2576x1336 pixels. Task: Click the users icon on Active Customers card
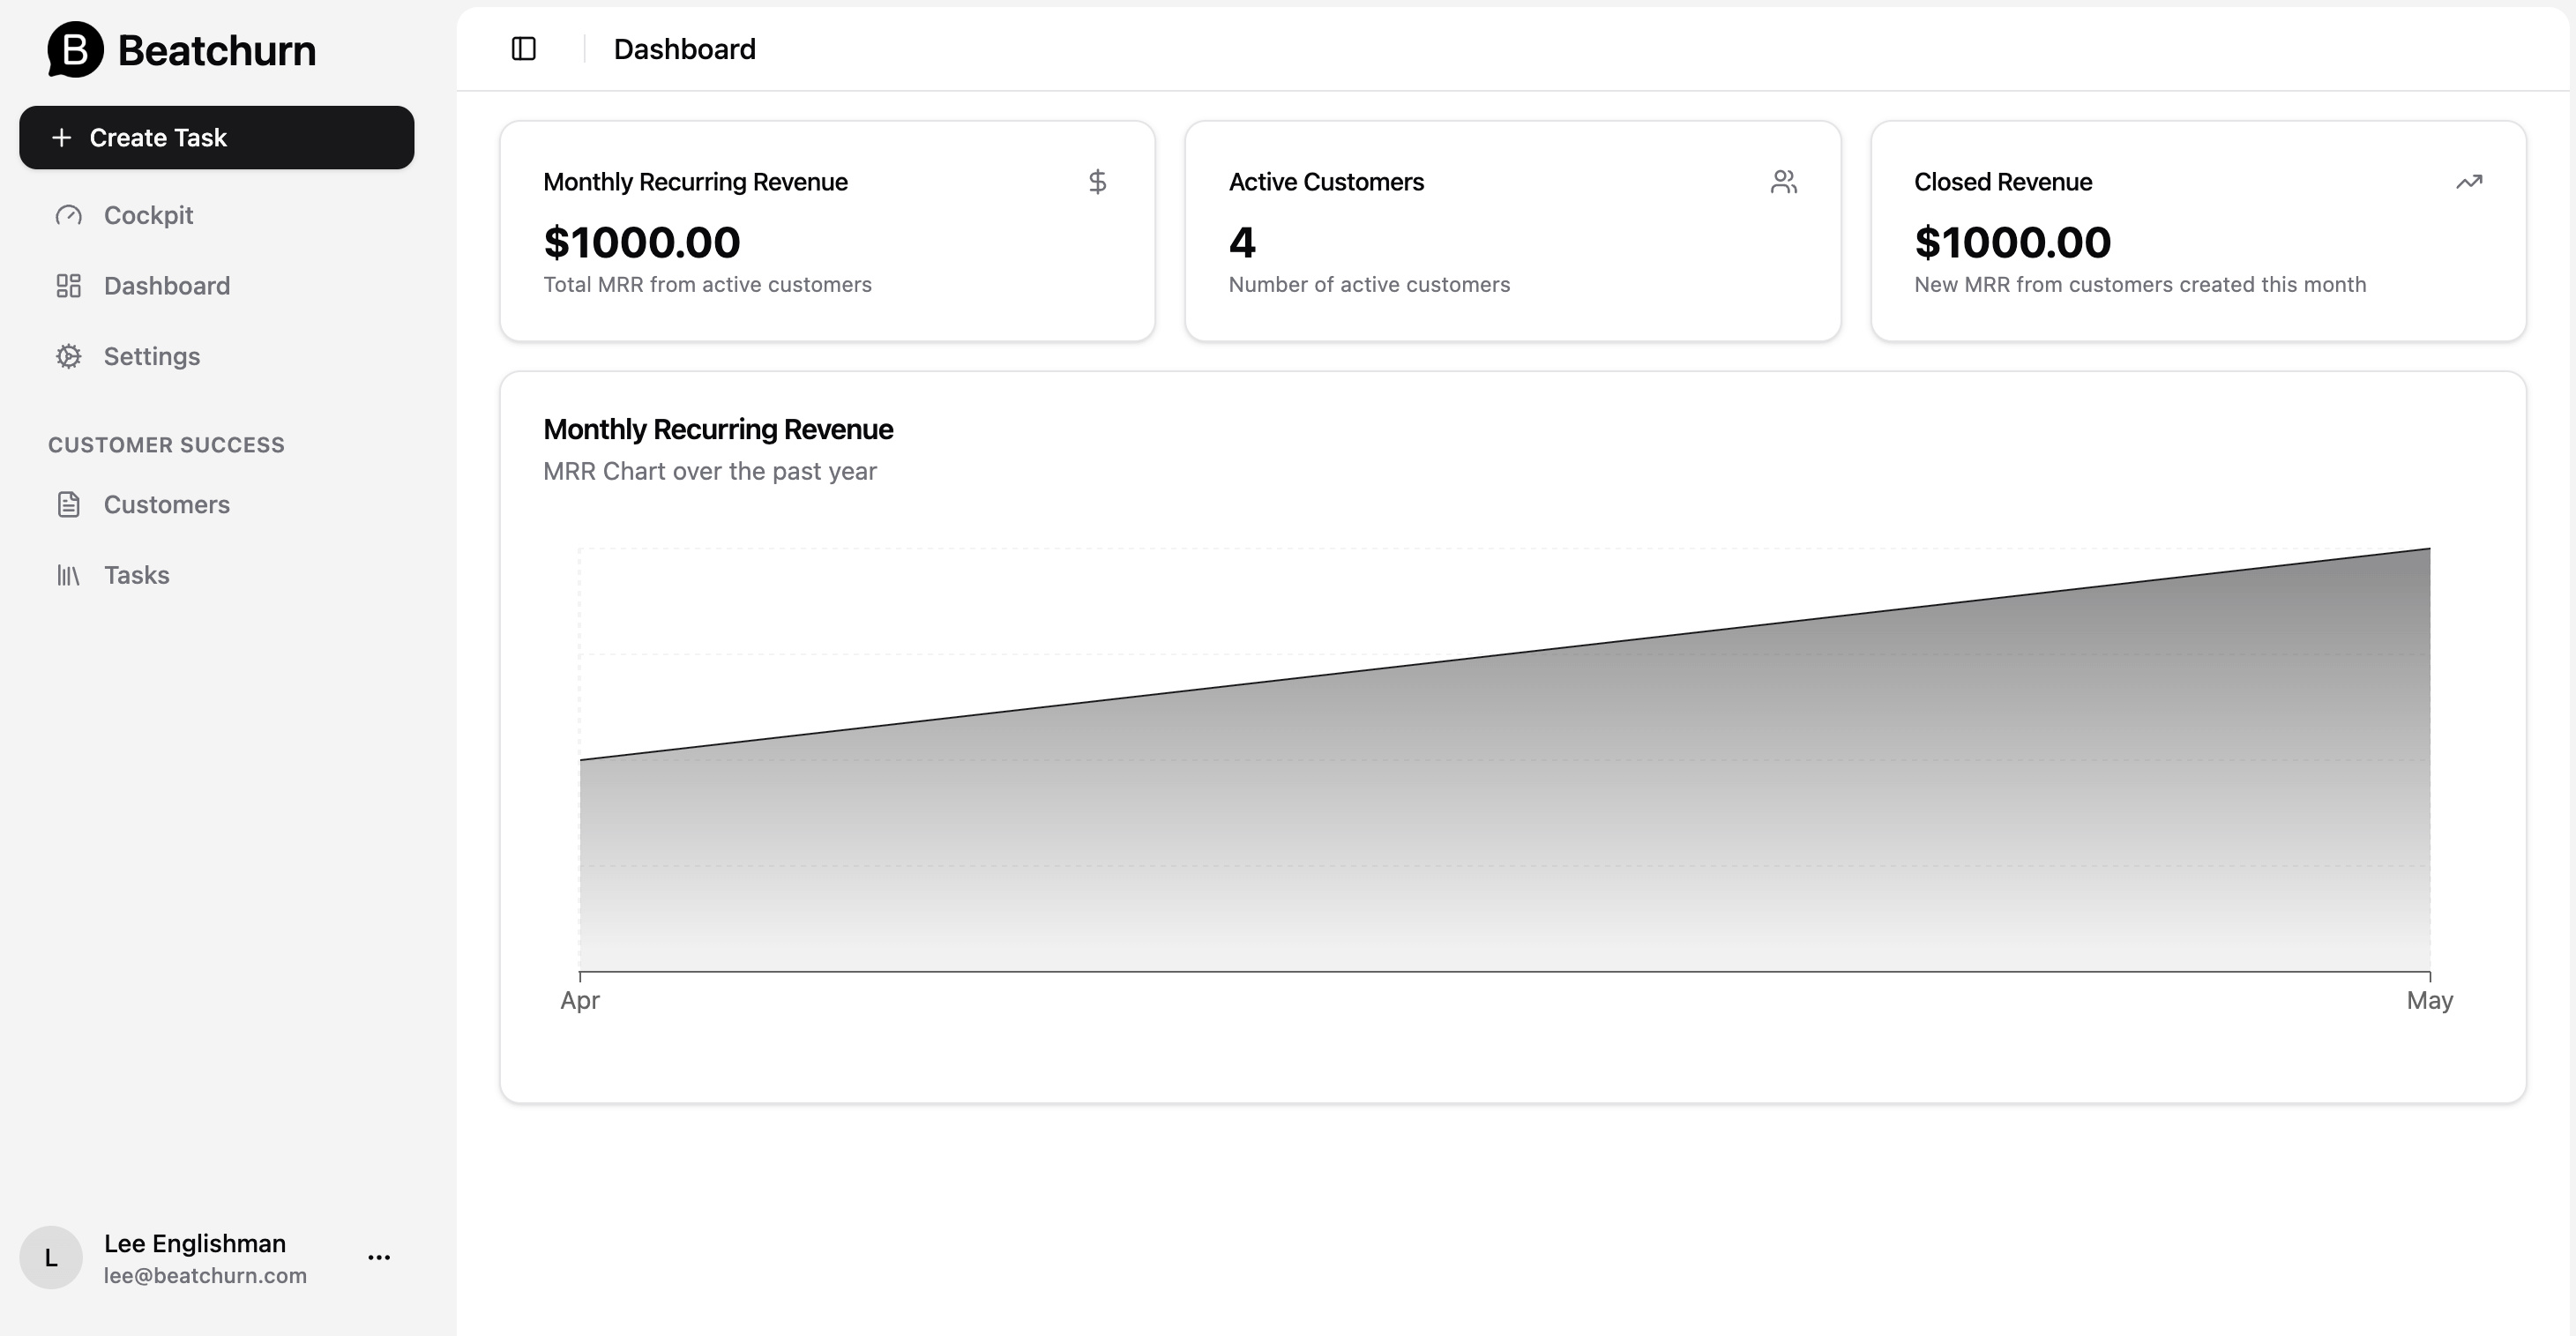coord(1783,182)
